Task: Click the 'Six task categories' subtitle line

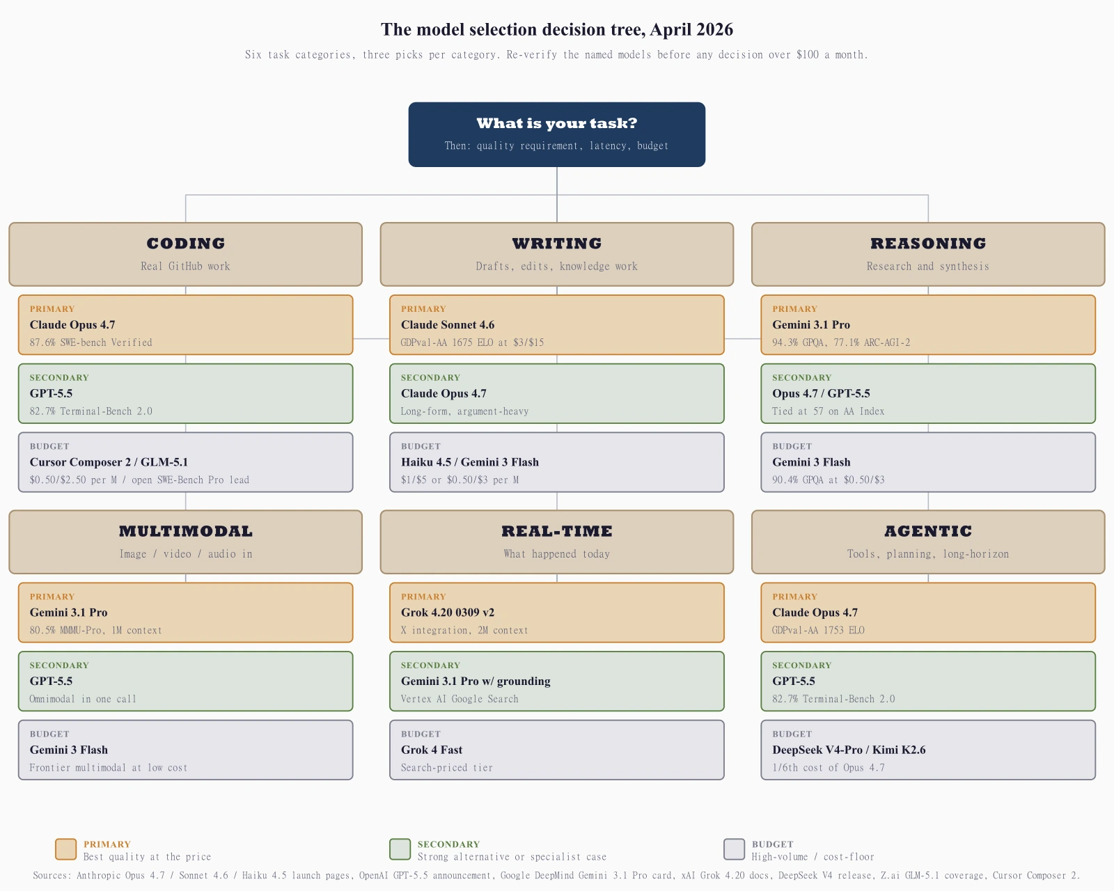Action: click(557, 54)
